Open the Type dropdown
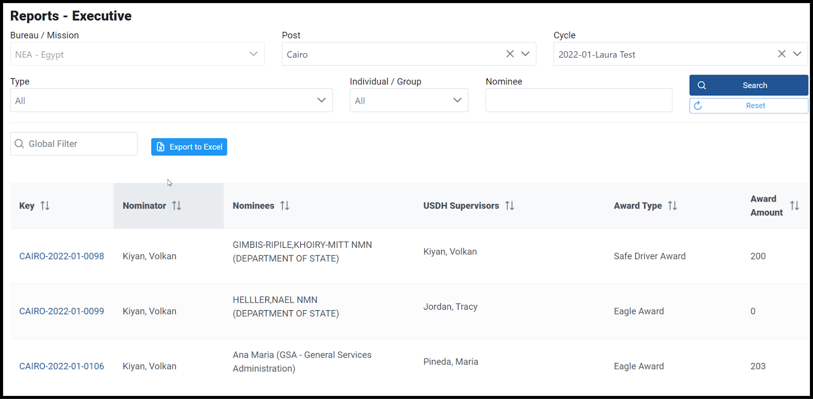The height and width of the screenshot is (399, 813). pyautogui.click(x=171, y=100)
